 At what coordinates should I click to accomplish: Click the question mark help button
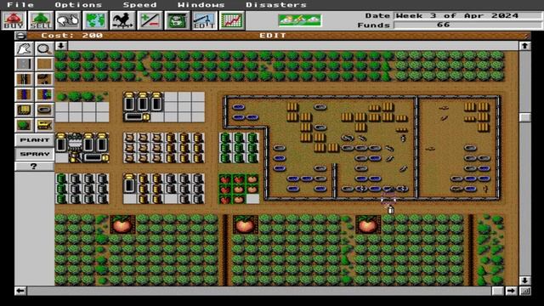click(x=34, y=167)
